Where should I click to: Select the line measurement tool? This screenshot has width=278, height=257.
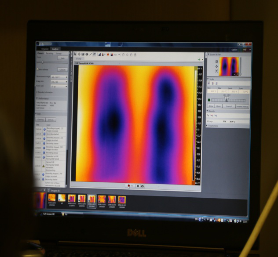(x=91, y=54)
